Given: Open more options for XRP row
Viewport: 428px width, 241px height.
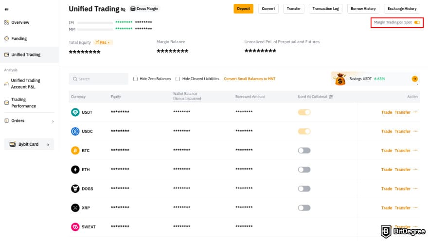Looking at the screenshot, I should (x=415, y=207).
